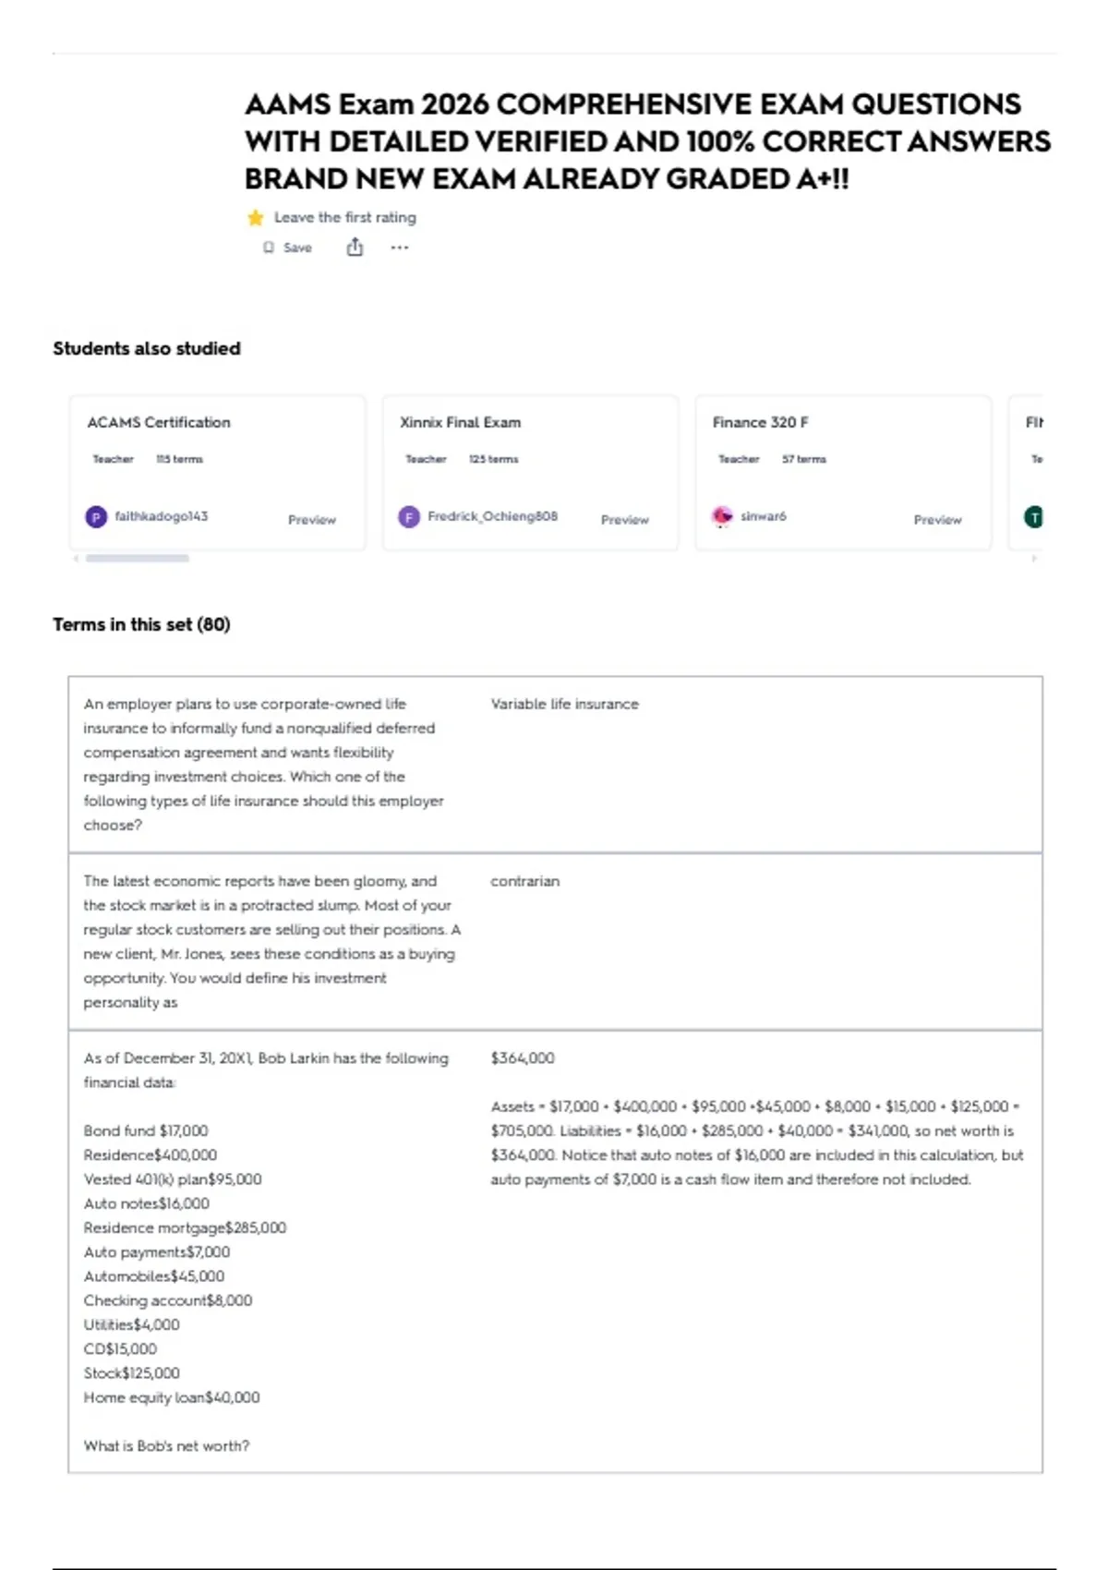Click Fredrick_Ochieng808 avatar icon

(409, 516)
